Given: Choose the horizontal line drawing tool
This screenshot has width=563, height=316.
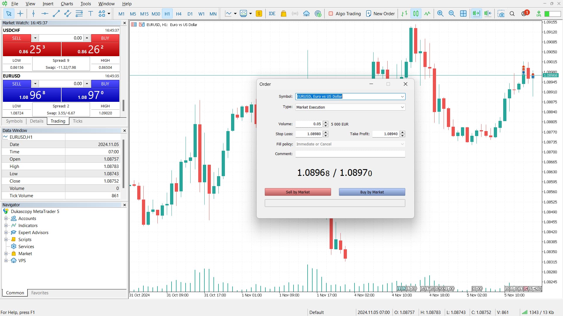Looking at the screenshot, I should (45, 13).
